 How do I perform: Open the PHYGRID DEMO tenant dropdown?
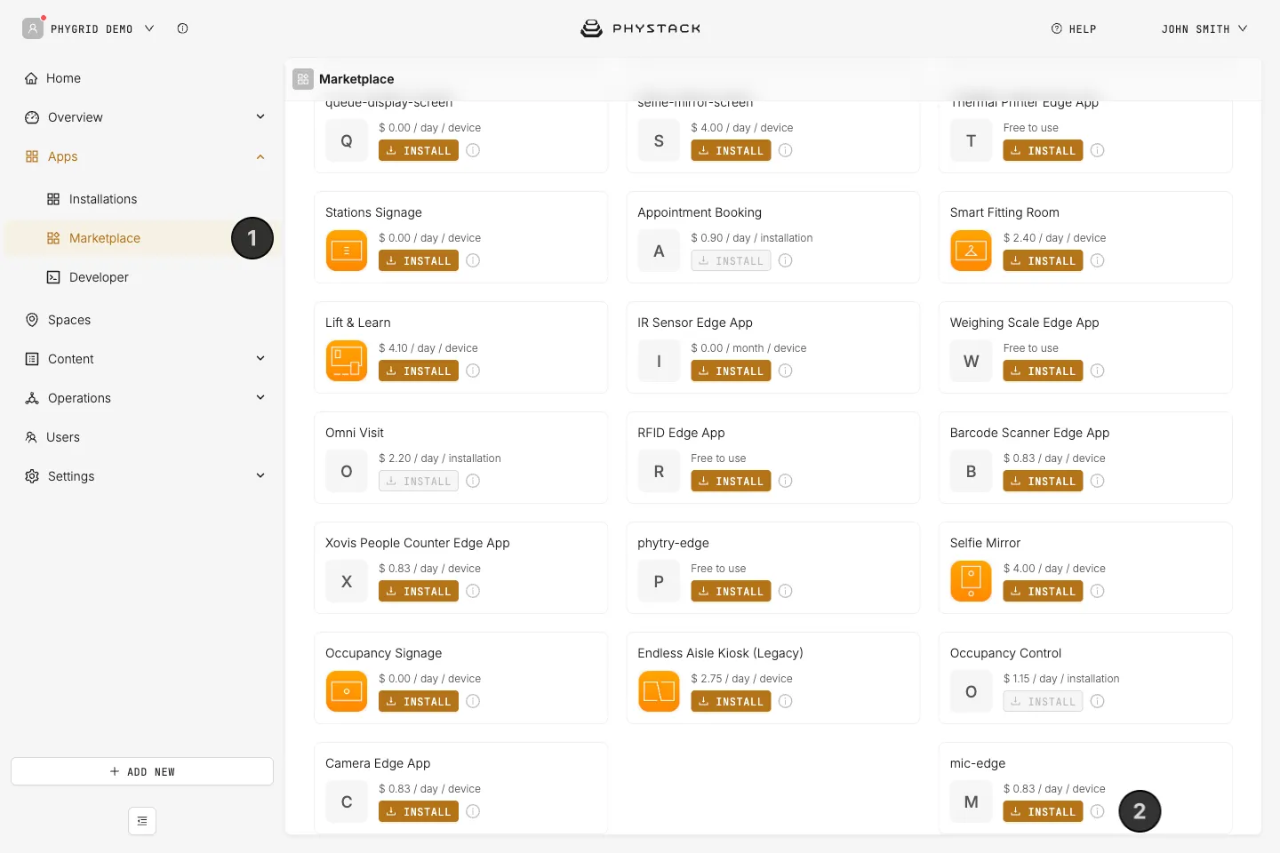[89, 28]
